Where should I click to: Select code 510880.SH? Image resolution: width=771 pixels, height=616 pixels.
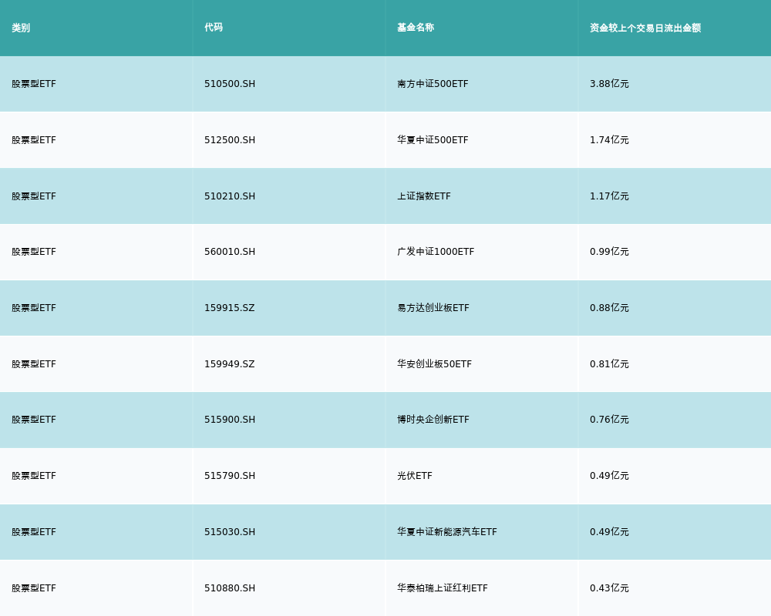pos(230,588)
